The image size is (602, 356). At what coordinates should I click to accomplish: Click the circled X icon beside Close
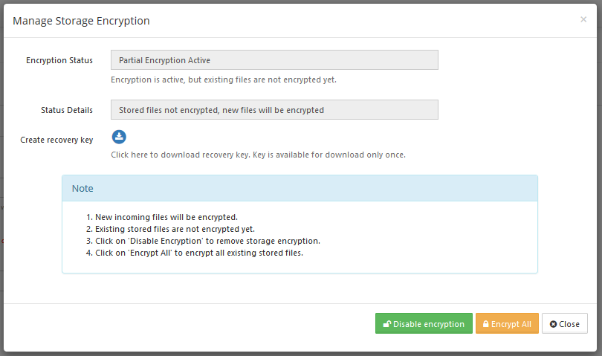(x=553, y=324)
